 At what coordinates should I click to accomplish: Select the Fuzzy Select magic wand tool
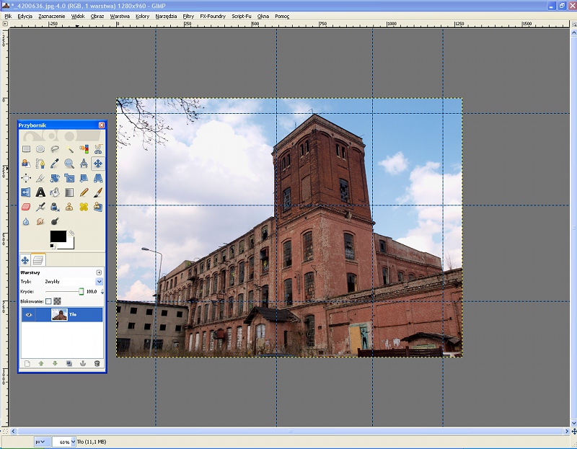[x=69, y=149]
